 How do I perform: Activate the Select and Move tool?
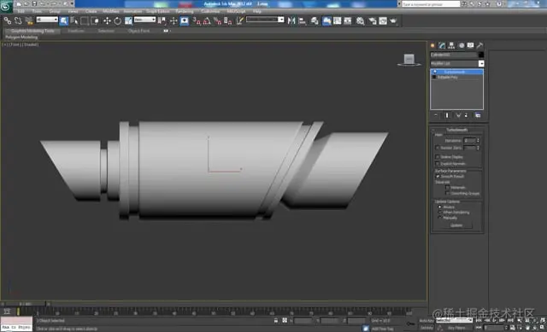(107, 20)
